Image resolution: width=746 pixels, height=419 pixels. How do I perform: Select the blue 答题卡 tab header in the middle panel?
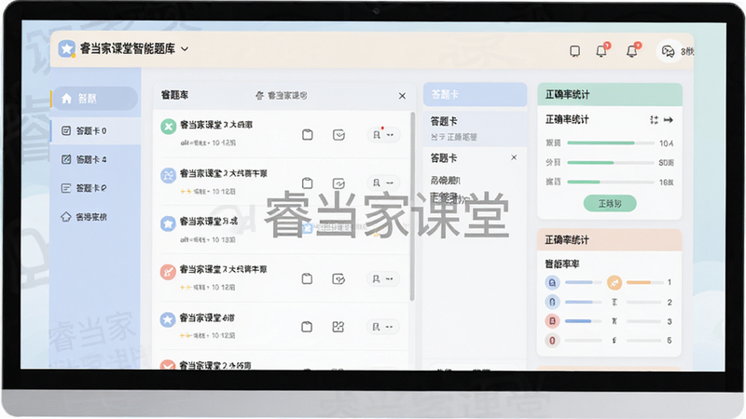475,95
